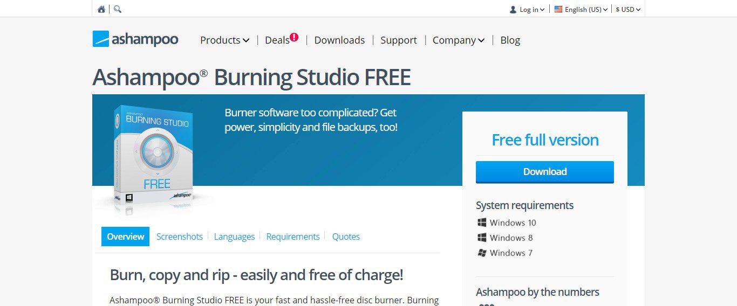The width and height of the screenshot is (737, 306).
Task: Switch to the Languages tab
Action: click(234, 237)
